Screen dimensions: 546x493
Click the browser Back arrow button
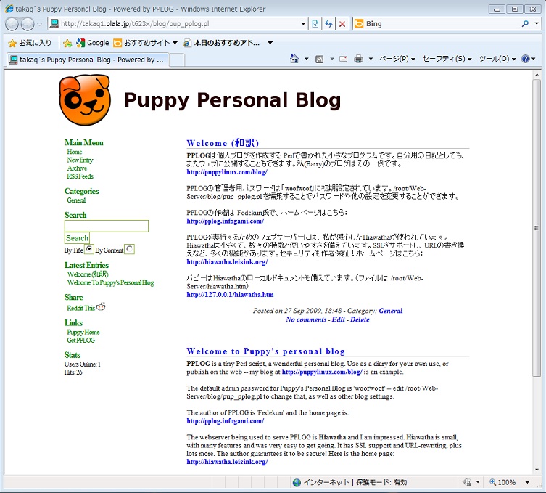click(x=12, y=24)
